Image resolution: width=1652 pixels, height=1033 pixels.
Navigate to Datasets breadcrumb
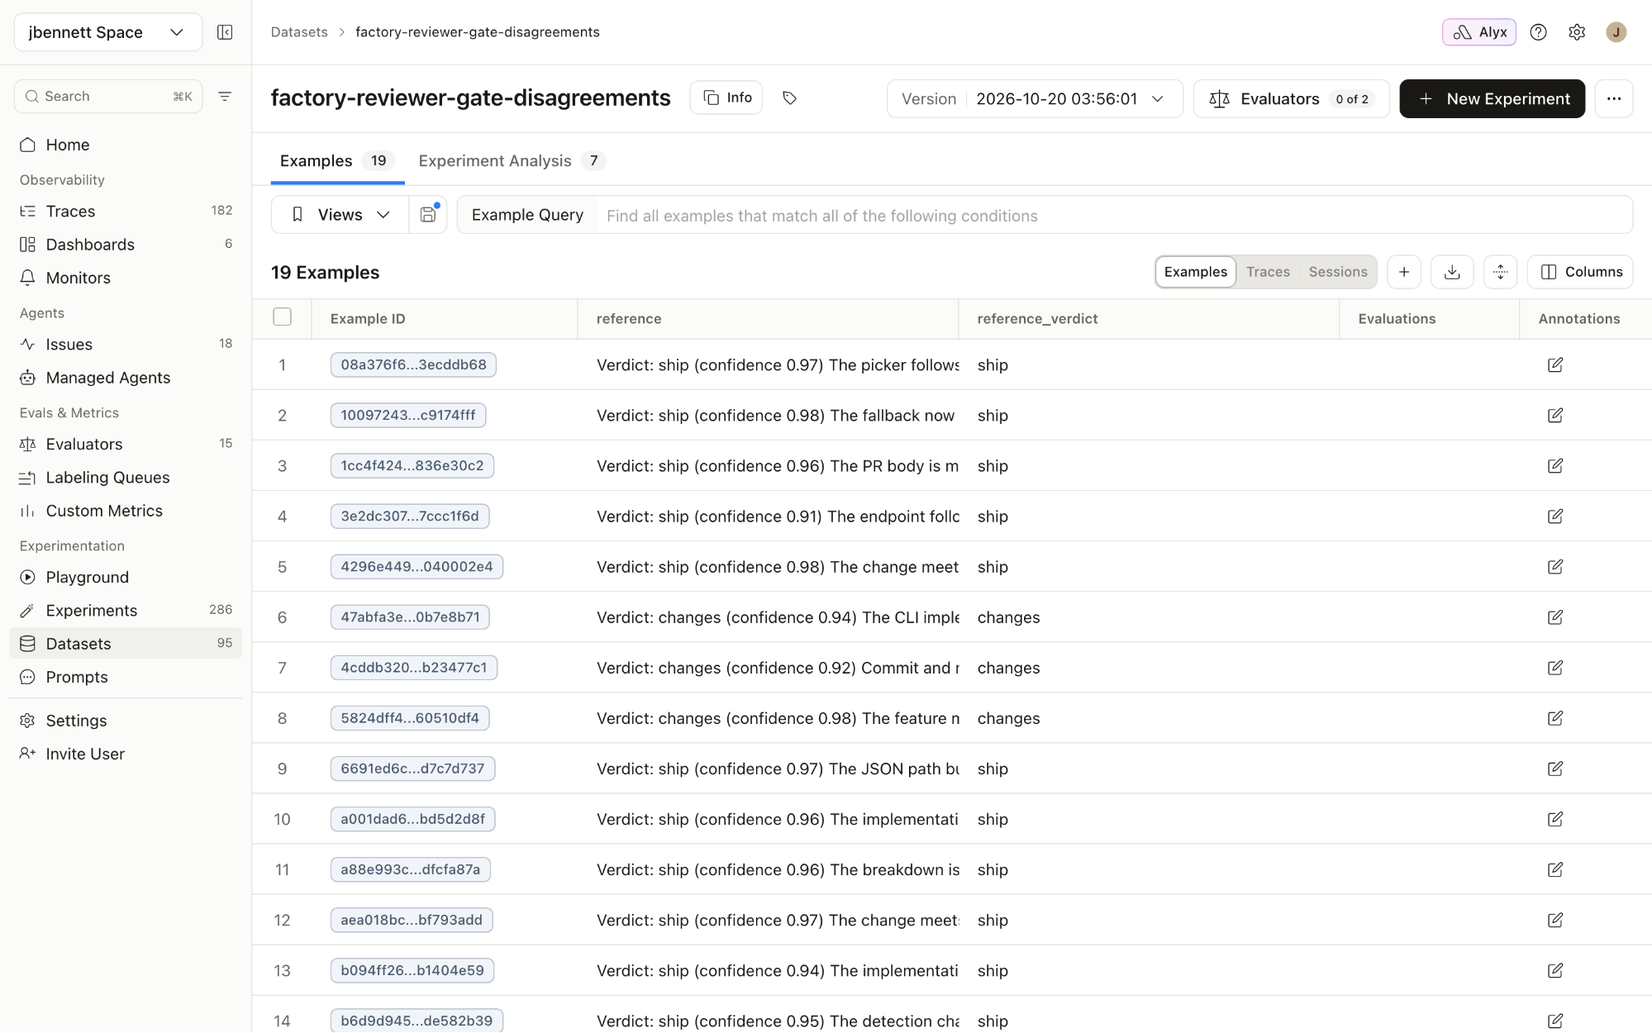(299, 32)
